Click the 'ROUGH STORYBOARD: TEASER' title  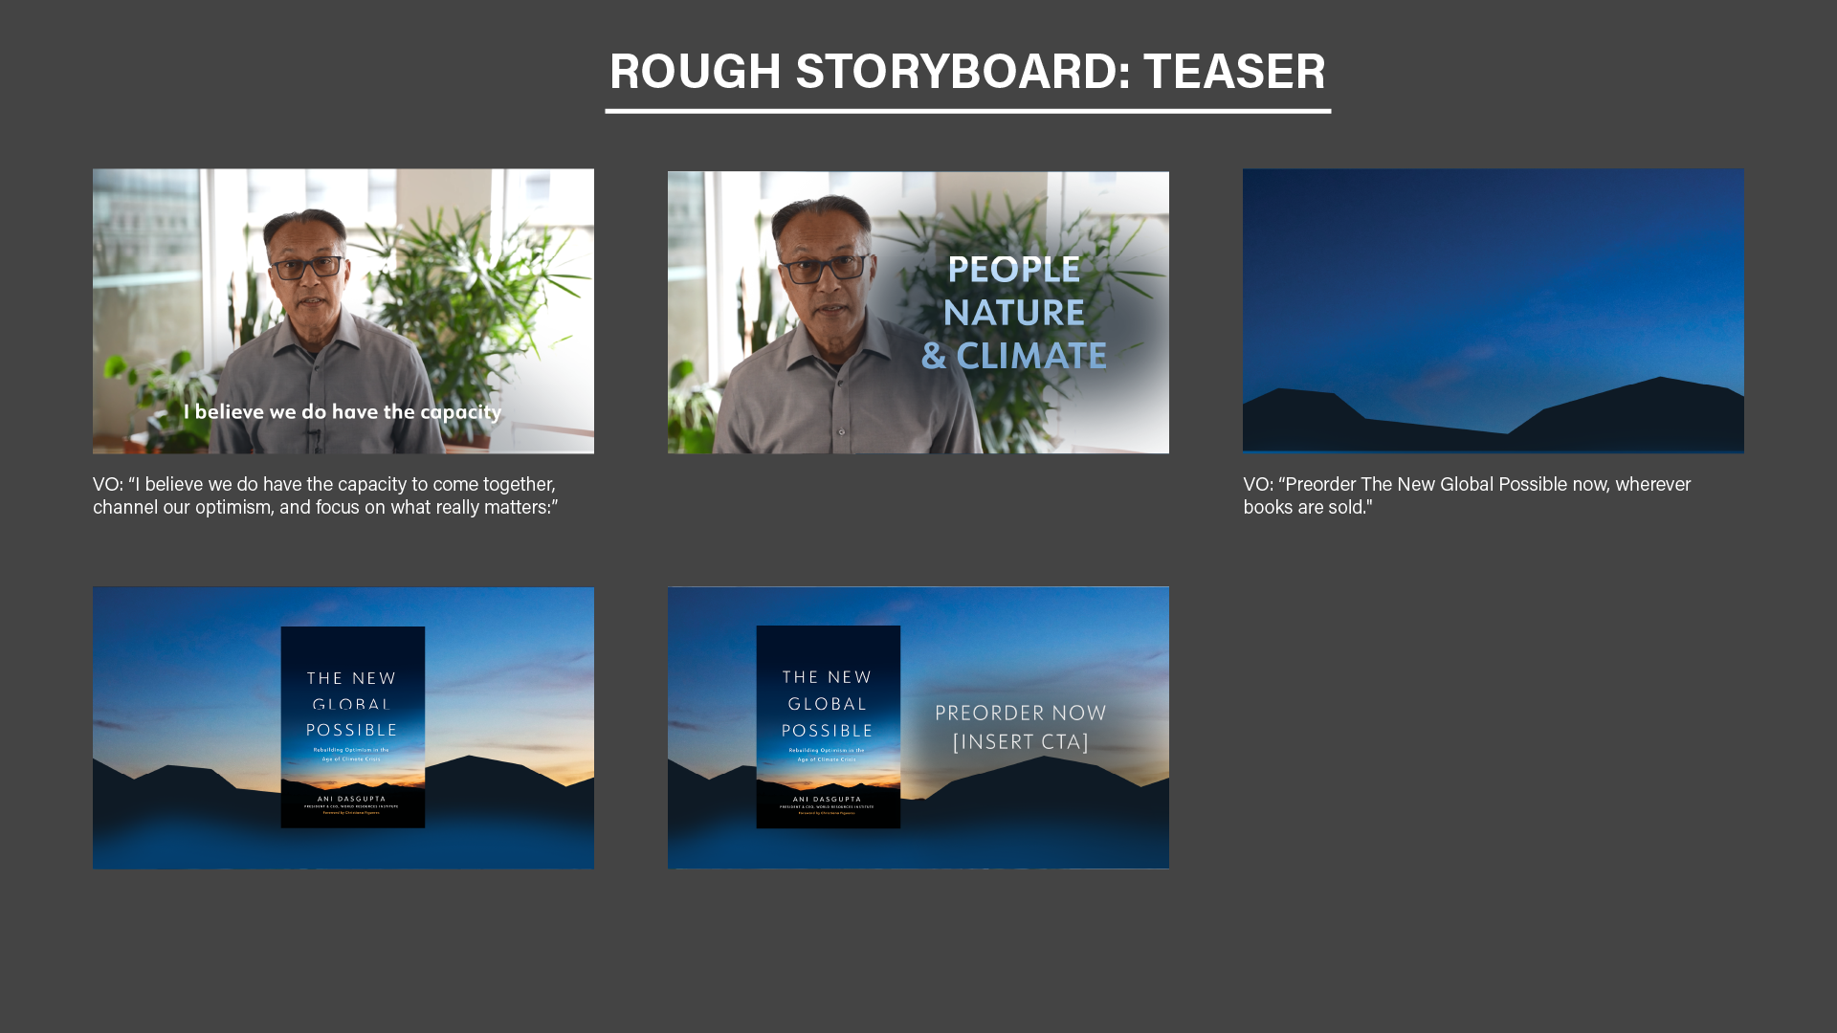tap(967, 71)
